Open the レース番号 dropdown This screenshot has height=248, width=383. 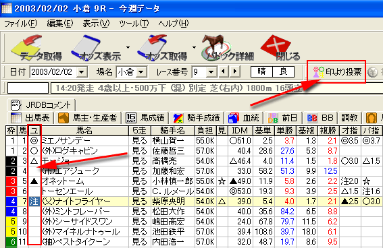tap(211, 72)
